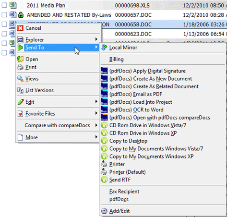The width and height of the screenshot is (227, 217).
Task: Click the red Cancel icon
Action: [x=20, y=28]
